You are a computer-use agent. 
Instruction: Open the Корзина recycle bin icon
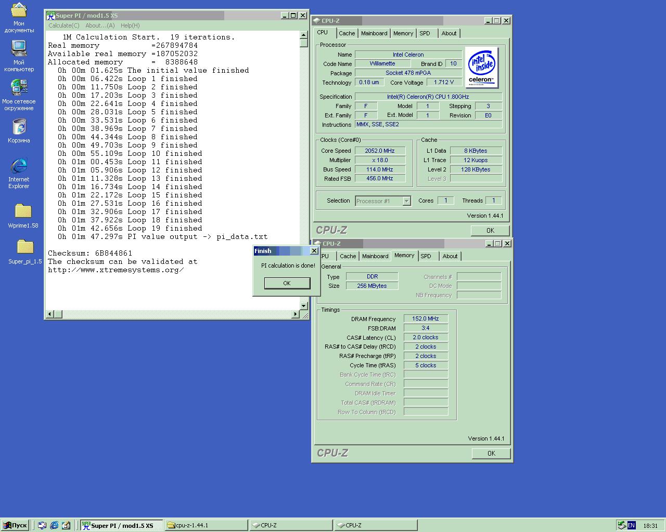point(19,131)
